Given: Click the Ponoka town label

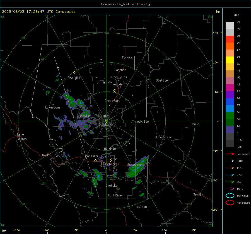Looking at the screenshot, I should click(127, 57).
